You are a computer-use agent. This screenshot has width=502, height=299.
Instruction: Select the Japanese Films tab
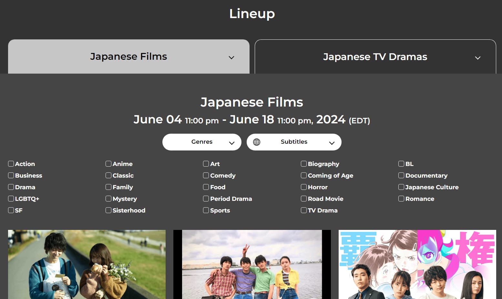point(129,57)
